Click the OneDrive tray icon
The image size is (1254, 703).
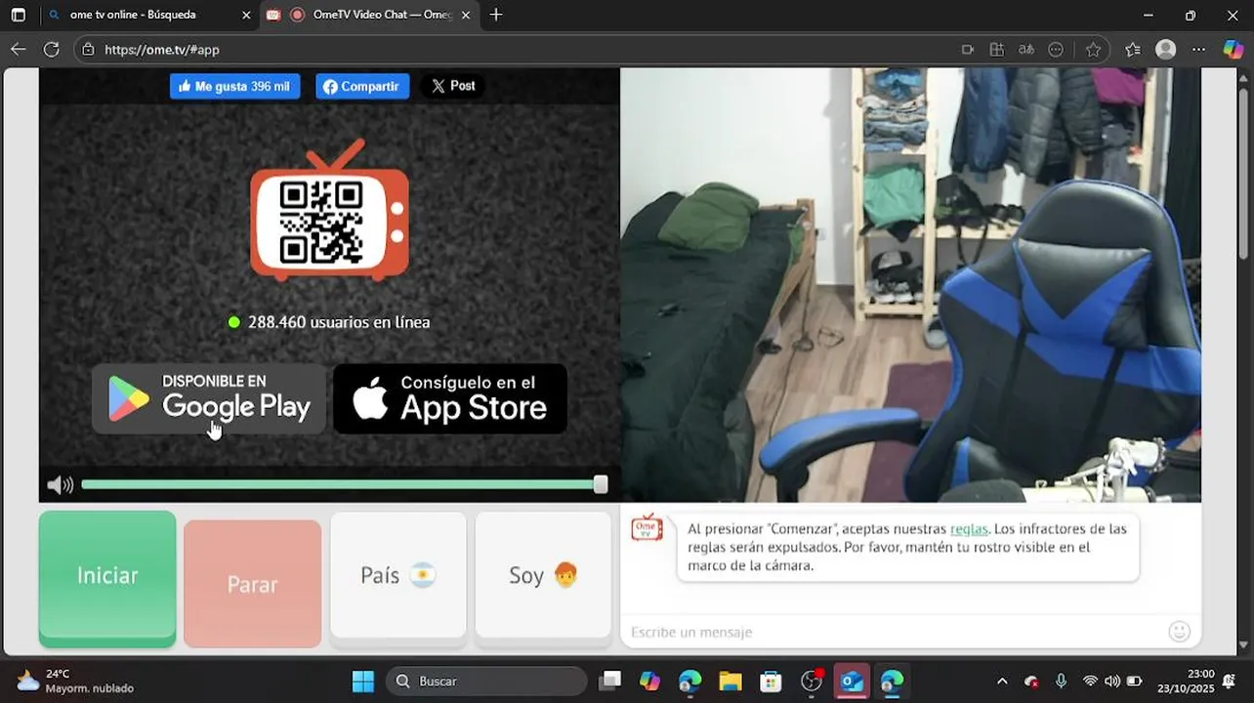pos(1031,681)
